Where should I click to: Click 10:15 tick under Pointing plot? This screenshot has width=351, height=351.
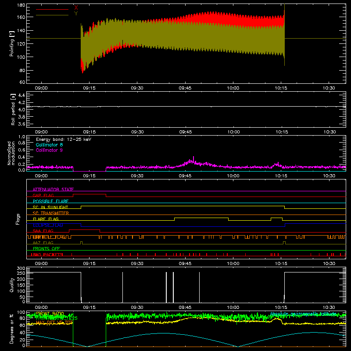tap(281, 88)
